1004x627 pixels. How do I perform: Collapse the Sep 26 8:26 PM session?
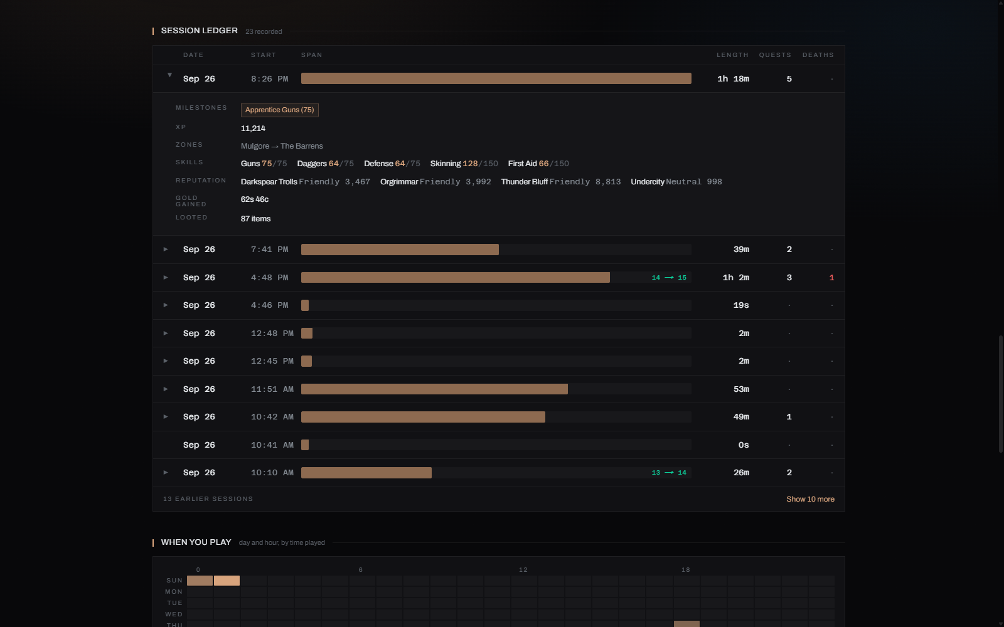(169, 75)
